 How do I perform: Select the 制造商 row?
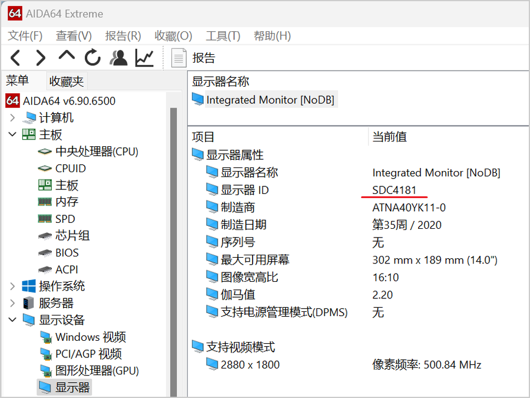238,208
